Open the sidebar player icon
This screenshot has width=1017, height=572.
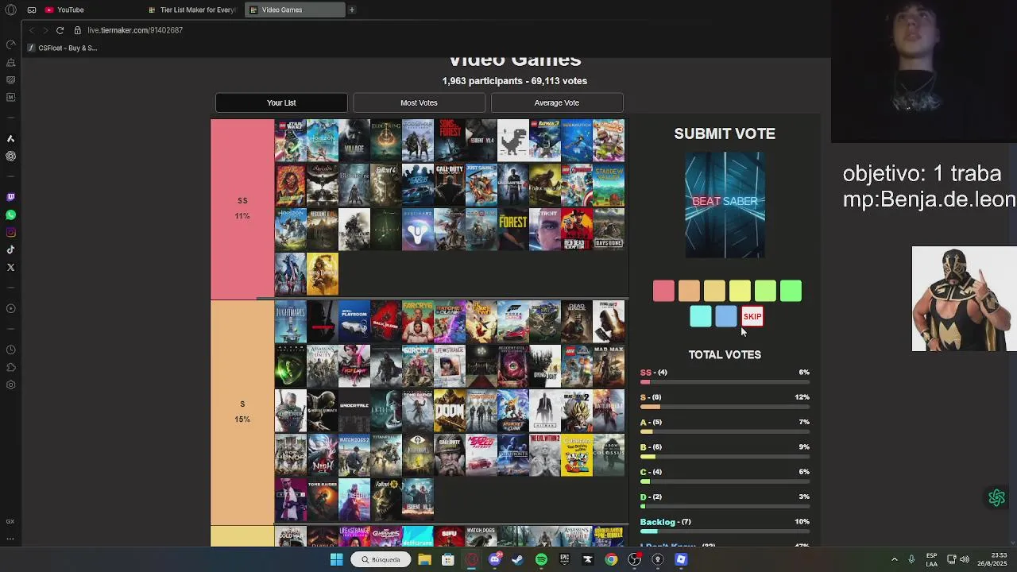(x=10, y=308)
